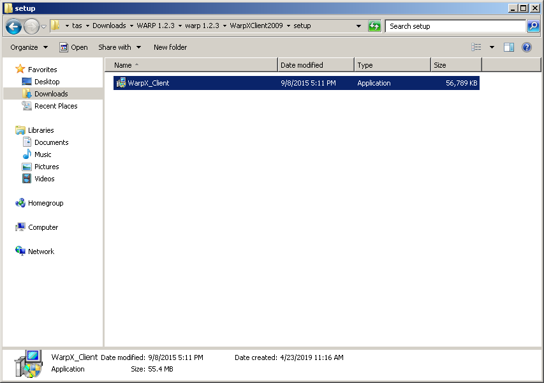Open Help with the question mark icon
The image size is (544, 383).
coord(526,47)
